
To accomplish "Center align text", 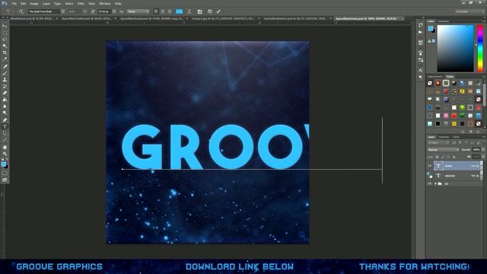I will tap(163, 11).
